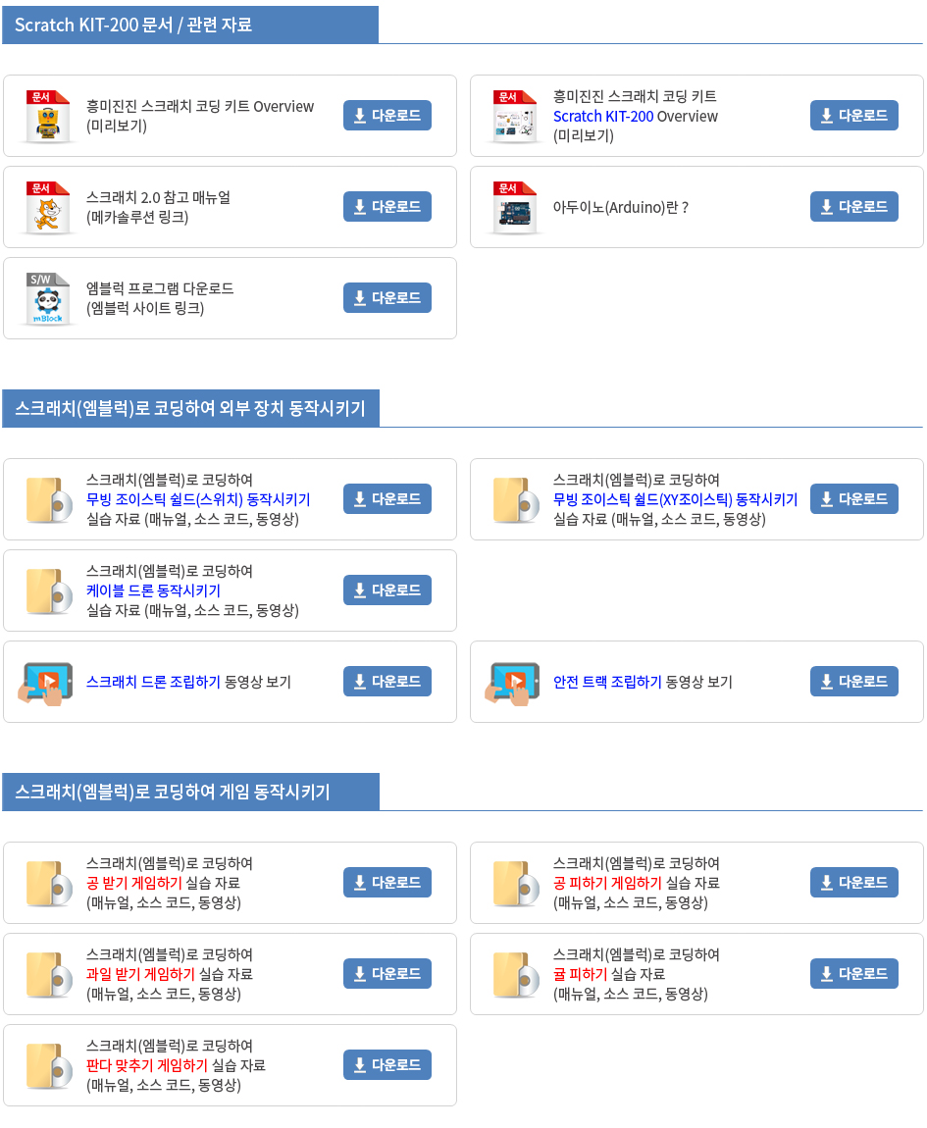The image size is (927, 1128).
Task: Click the 엠블럭 프로그램 다운로드 title
Action: 160,288
